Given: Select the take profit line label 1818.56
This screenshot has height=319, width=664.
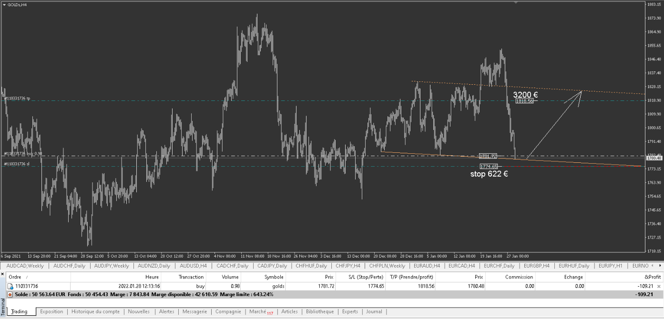Looking at the screenshot, I should point(524,101).
